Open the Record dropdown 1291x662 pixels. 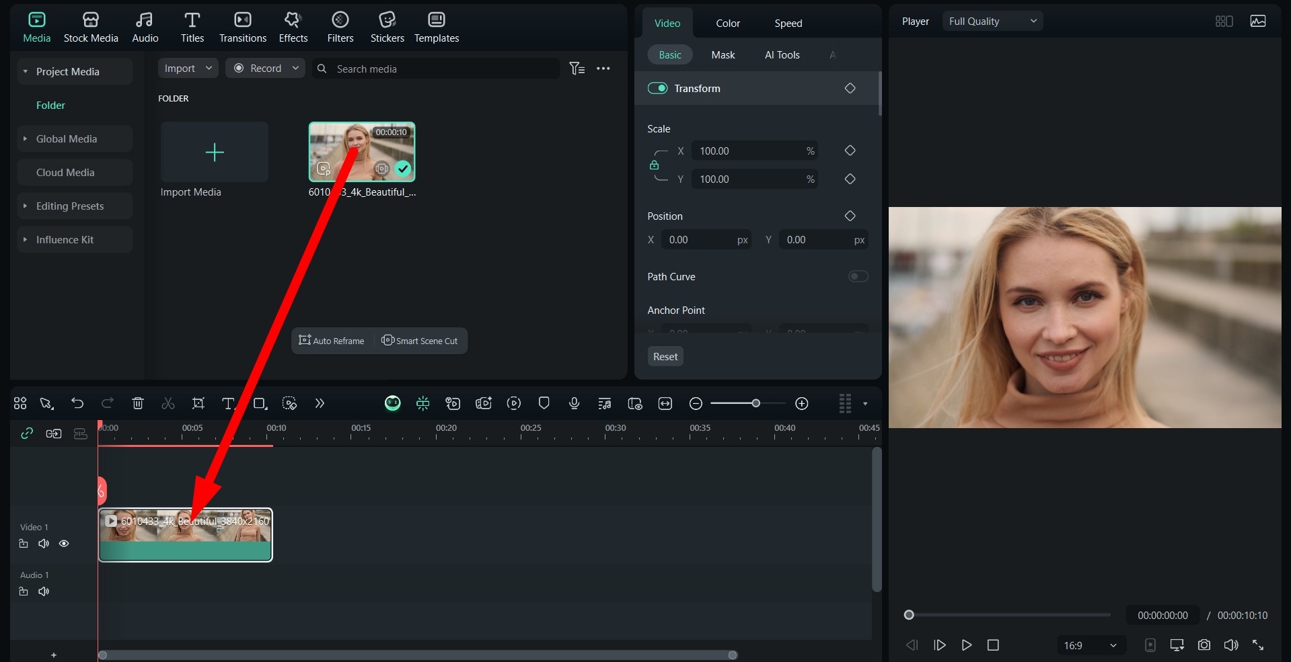coord(265,68)
